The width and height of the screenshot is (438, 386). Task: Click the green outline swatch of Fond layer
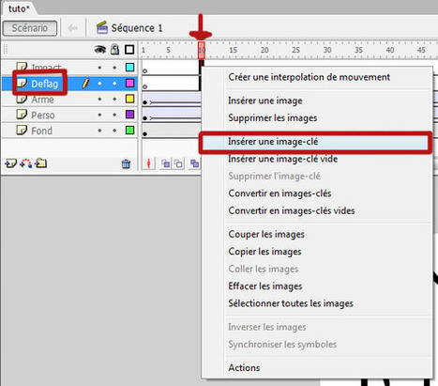(129, 130)
